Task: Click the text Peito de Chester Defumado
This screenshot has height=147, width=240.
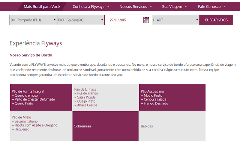Action: [35, 99]
